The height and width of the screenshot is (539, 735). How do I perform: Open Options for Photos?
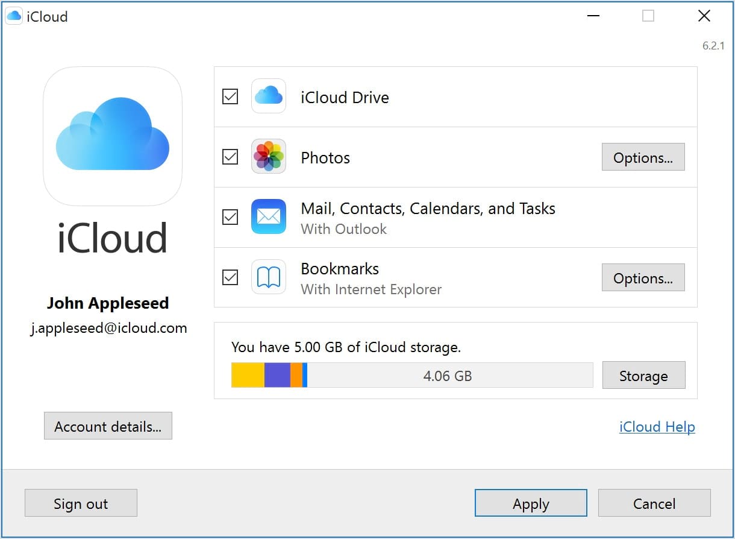click(x=643, y=157)
